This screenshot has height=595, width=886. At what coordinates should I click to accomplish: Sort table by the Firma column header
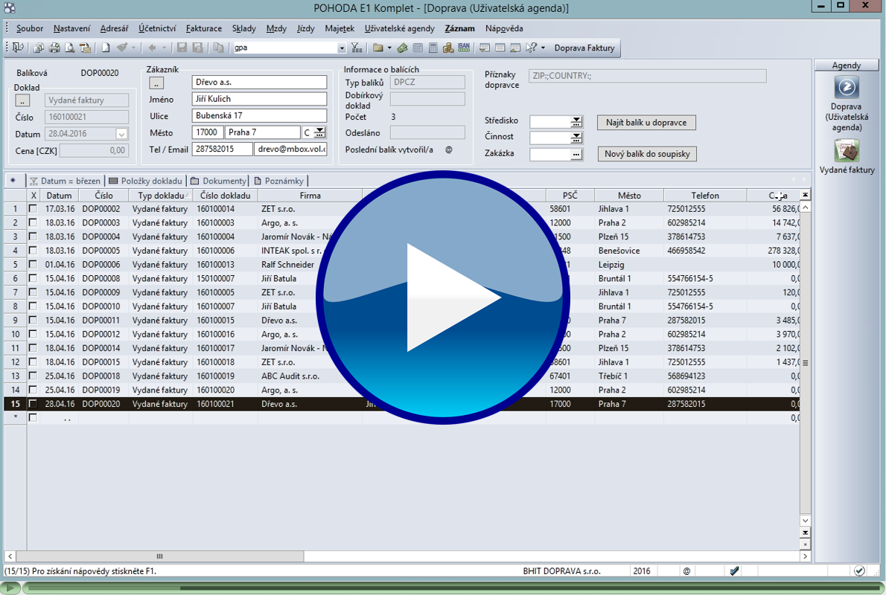(x=310, y=196)
